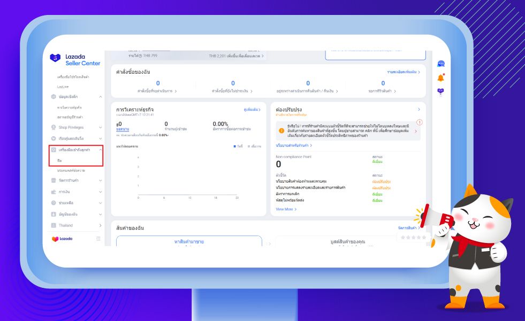The height and width of the screenshot is (321, 525).
Task: Click the Thailand country icon
Action: coord(53,225)
